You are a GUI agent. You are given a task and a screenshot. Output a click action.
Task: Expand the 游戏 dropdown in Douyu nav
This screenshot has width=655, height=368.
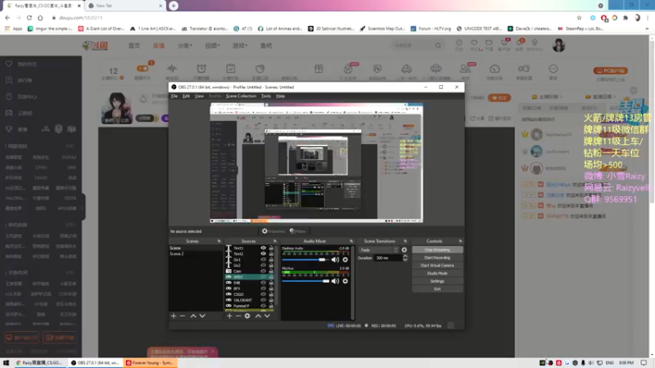coord(240,46)
